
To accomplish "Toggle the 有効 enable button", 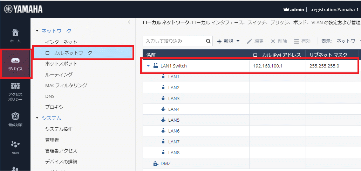I will [x=302, y=41].
